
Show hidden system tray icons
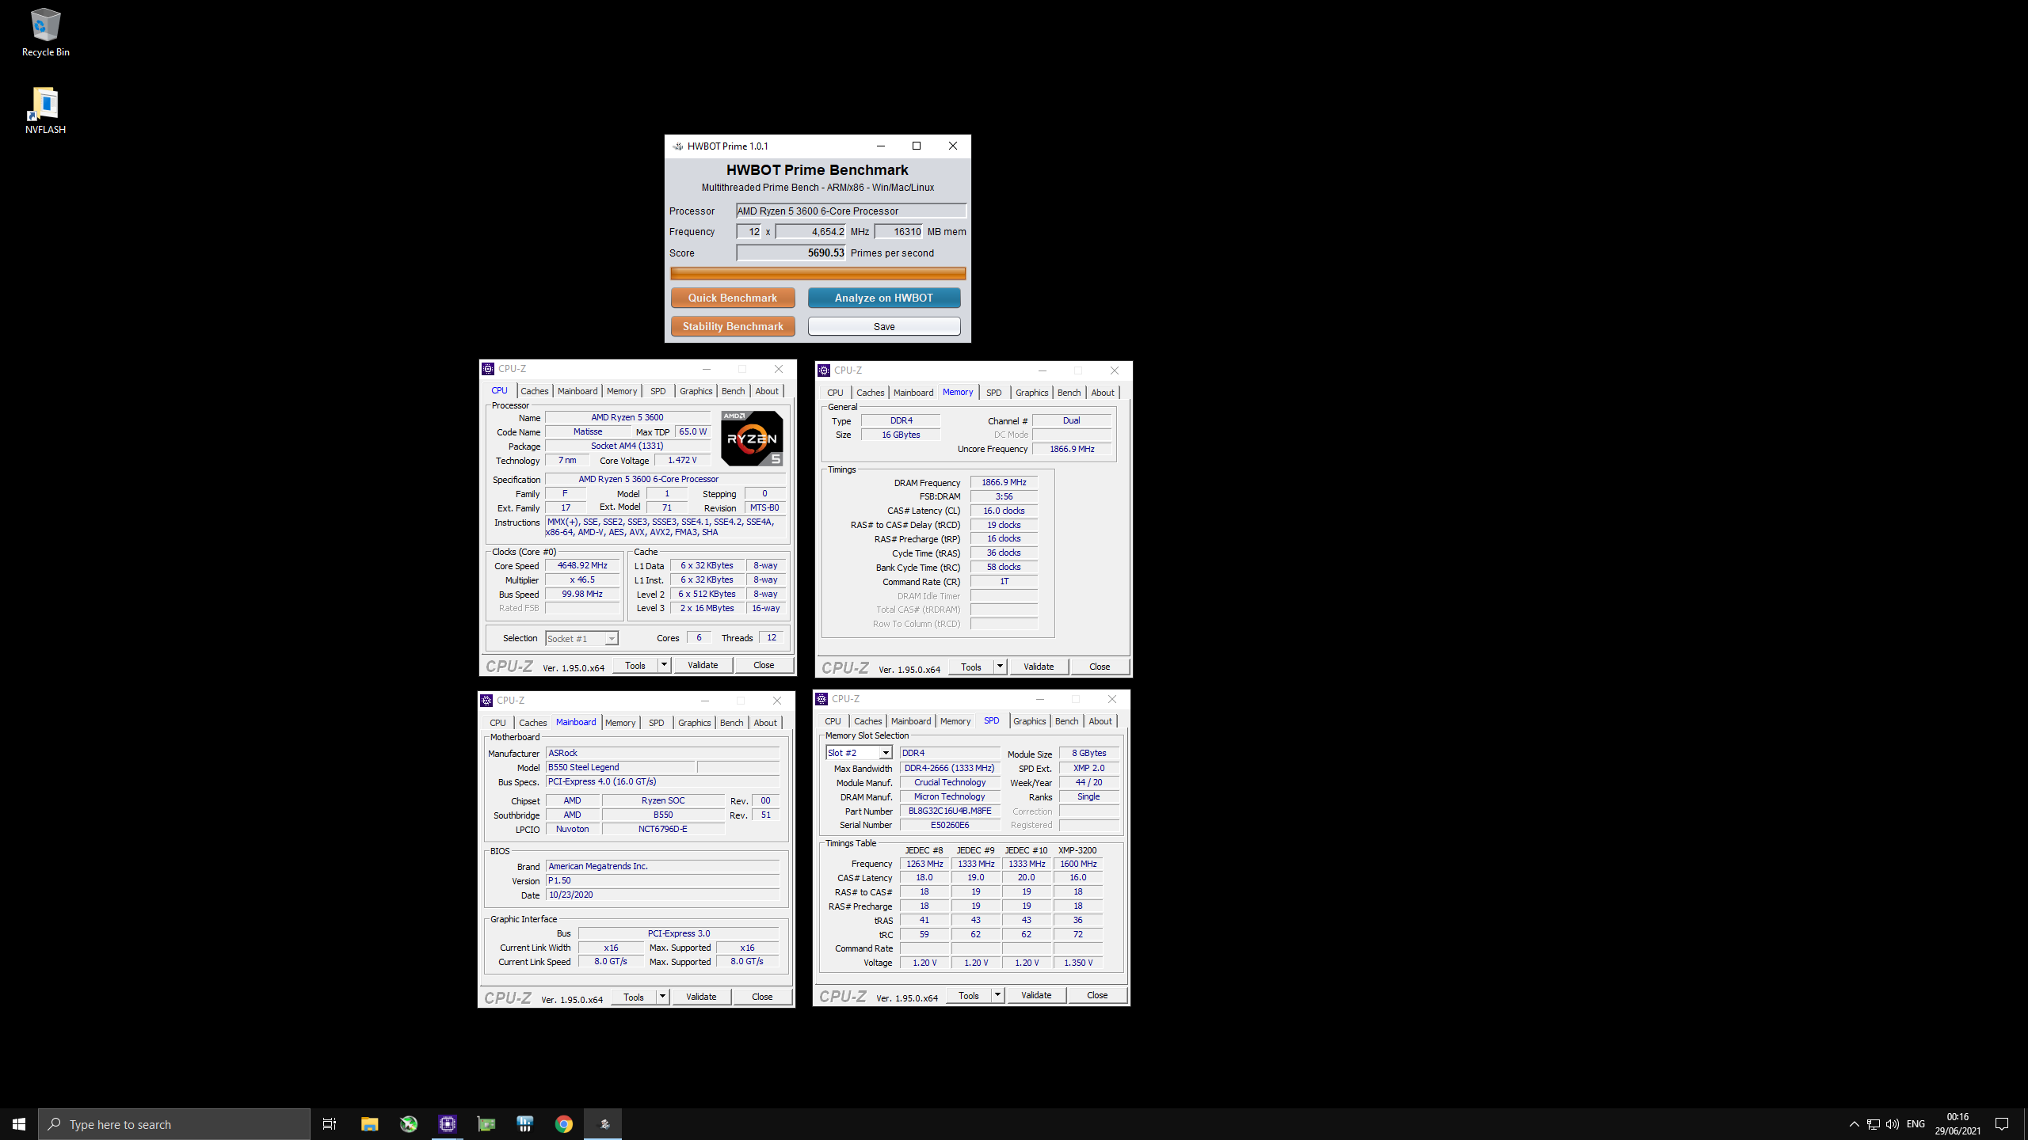(1854, 1124)
